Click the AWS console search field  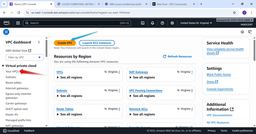click(x=77, y=23)
